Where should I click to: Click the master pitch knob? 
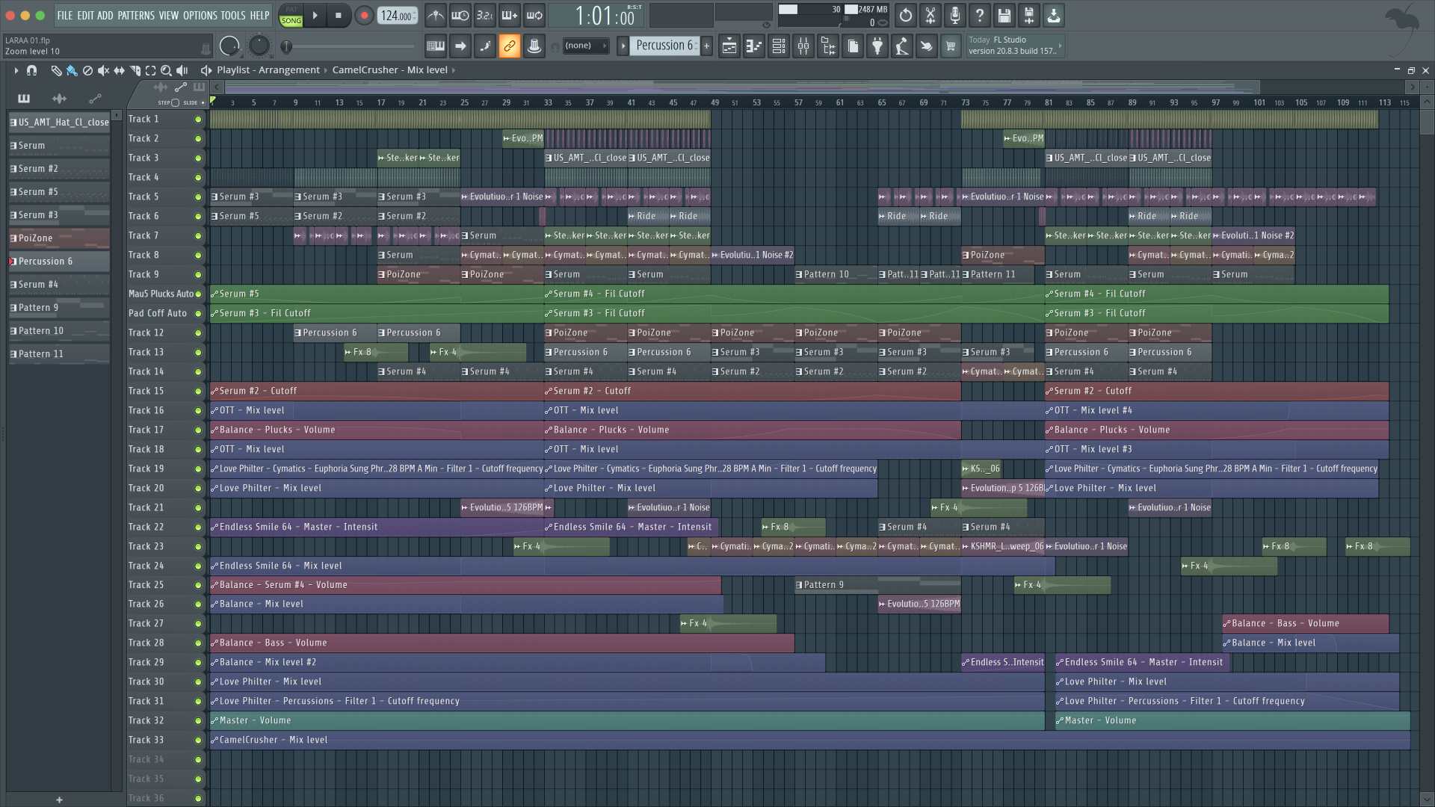coord(259,46)
